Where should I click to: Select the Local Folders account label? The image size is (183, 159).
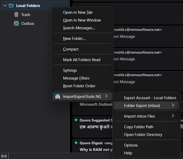[28, 6]
